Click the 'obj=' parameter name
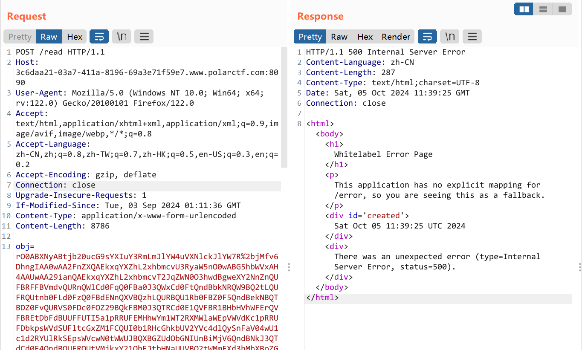 pos(25,246)
